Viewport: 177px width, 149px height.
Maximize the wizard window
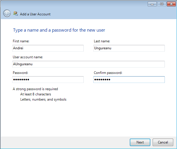tap(162, 4)
